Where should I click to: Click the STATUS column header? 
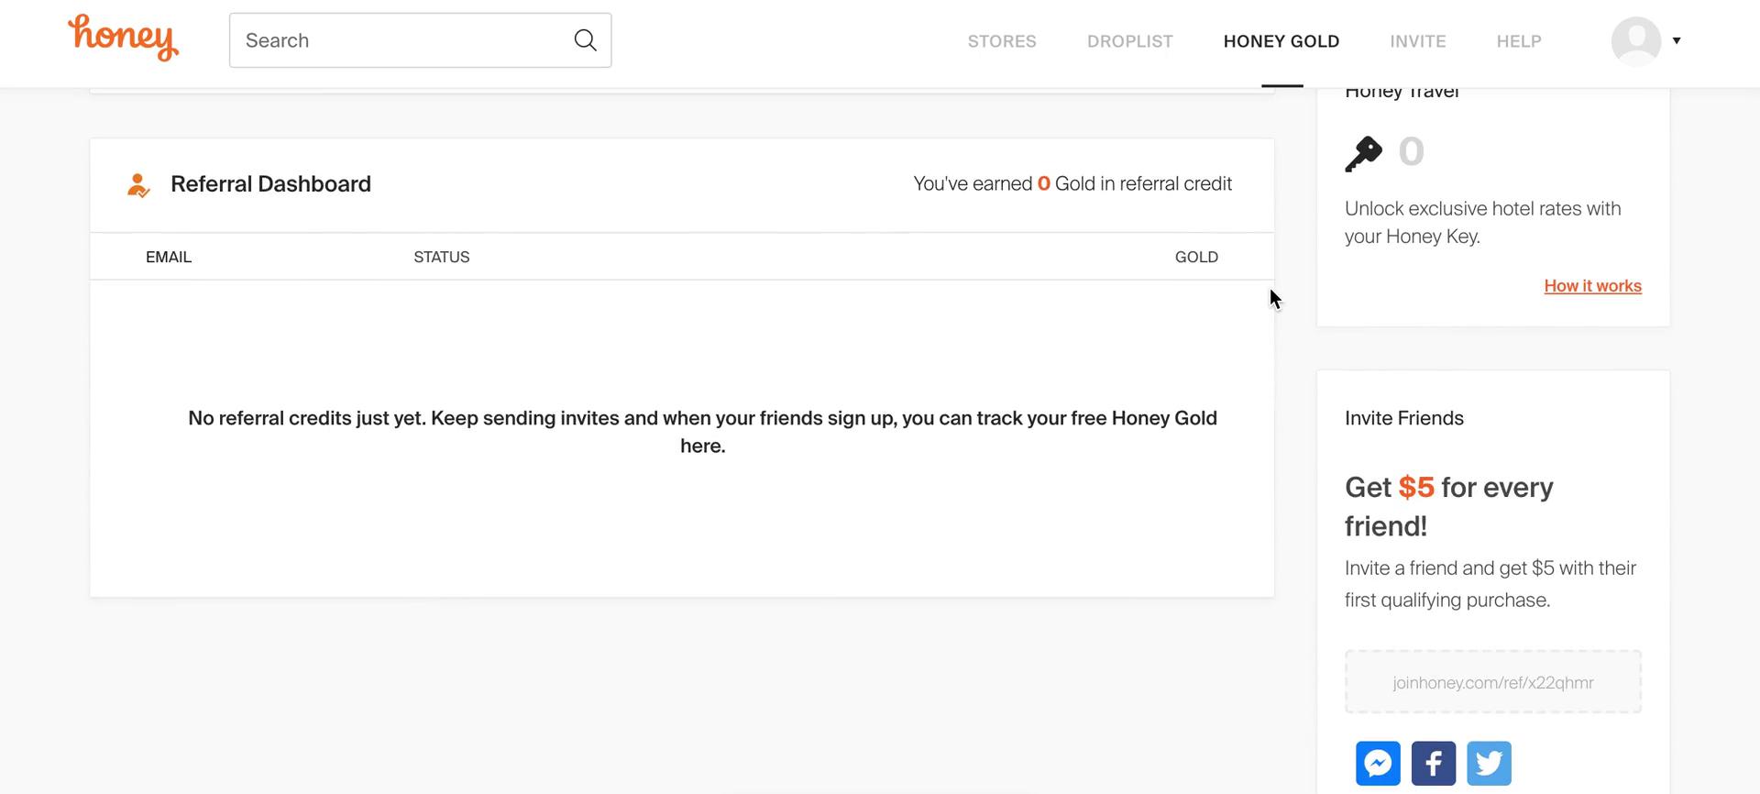[442, 257]
